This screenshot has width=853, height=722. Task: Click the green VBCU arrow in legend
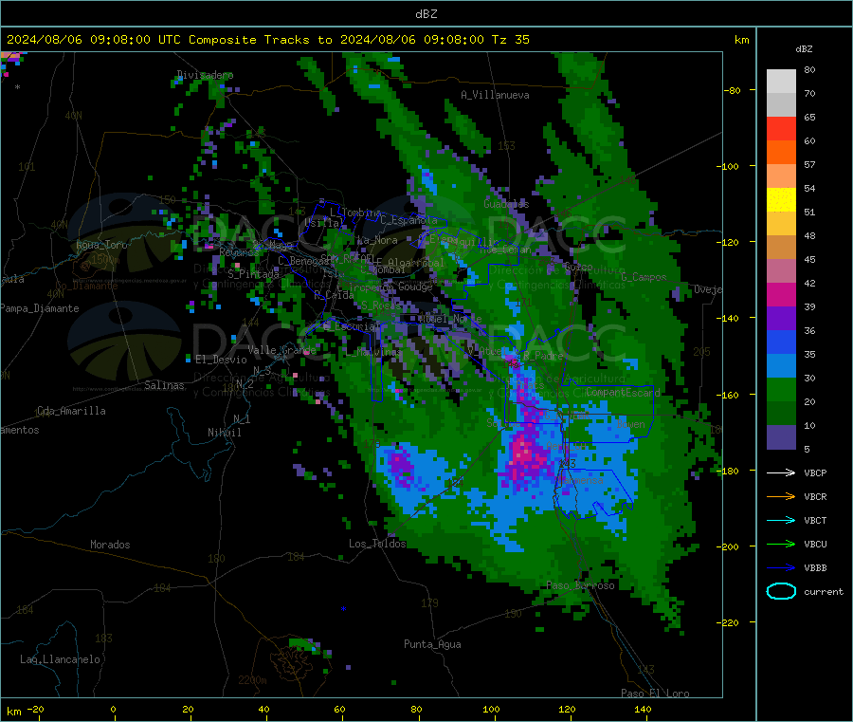(x=781, y=544)
